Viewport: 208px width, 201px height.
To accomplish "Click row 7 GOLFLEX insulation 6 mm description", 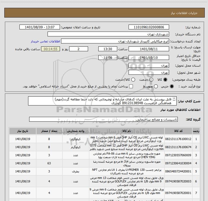I will [x=126, y=193].
